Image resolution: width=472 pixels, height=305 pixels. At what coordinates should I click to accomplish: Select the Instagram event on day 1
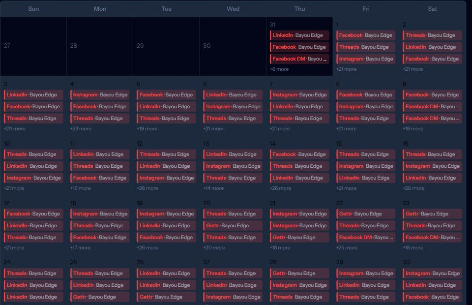pyautogui.click(x=366, y=59)
